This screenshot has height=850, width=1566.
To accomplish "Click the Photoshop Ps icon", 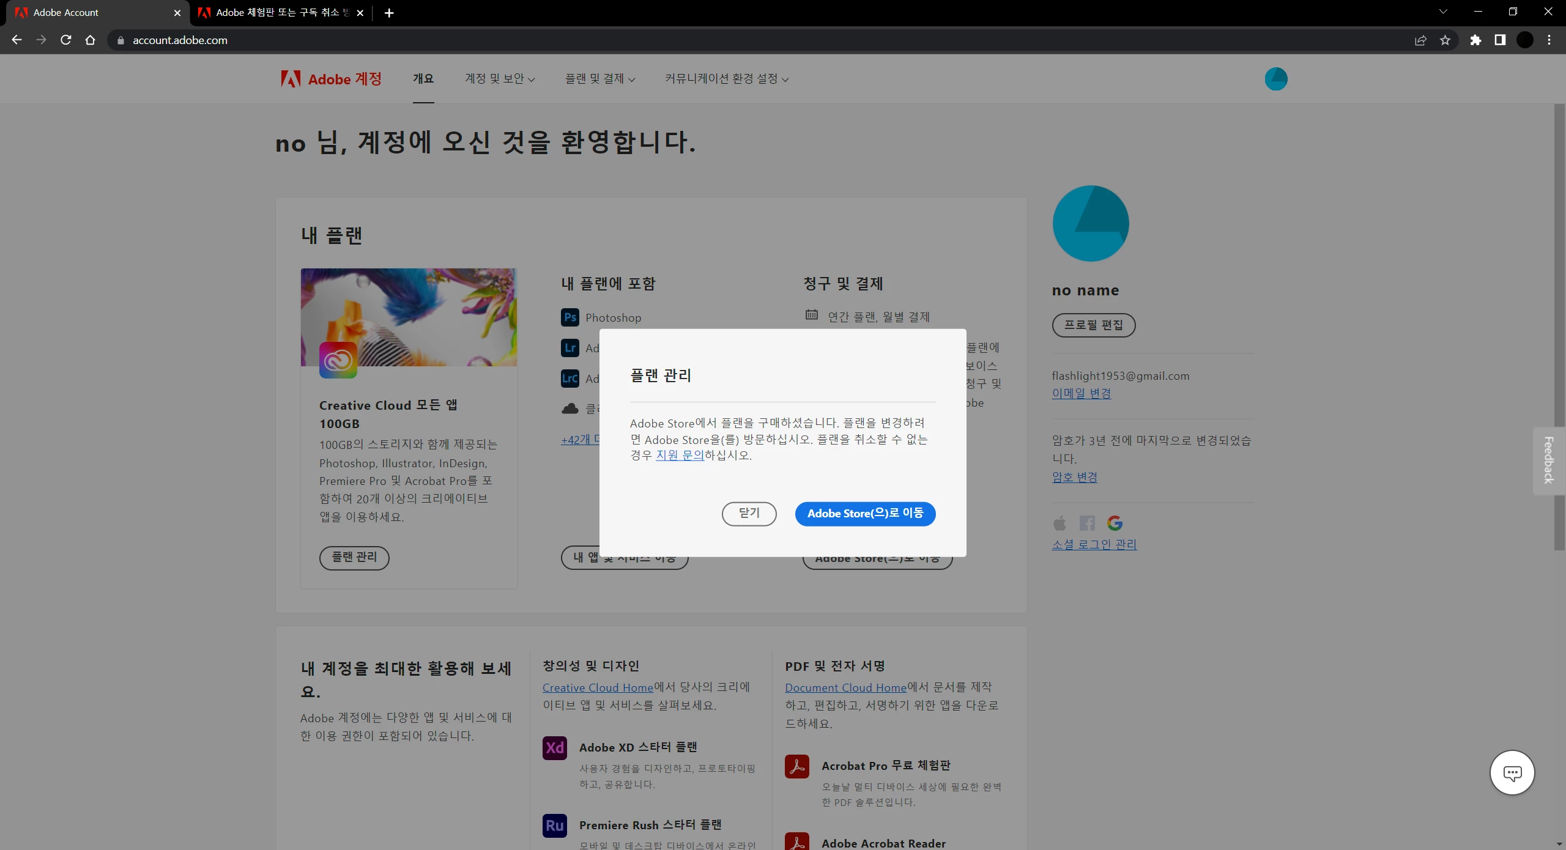I will pyautogui.click(x=570, y=317).
